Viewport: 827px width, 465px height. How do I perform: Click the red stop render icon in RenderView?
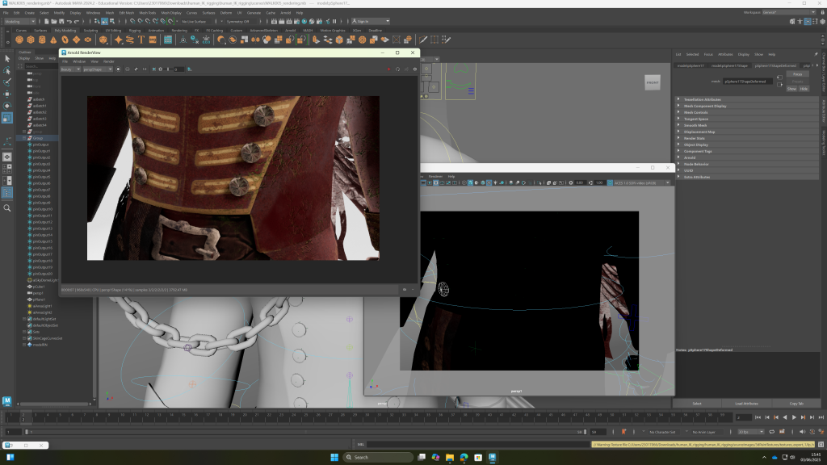tap(388, 69)
